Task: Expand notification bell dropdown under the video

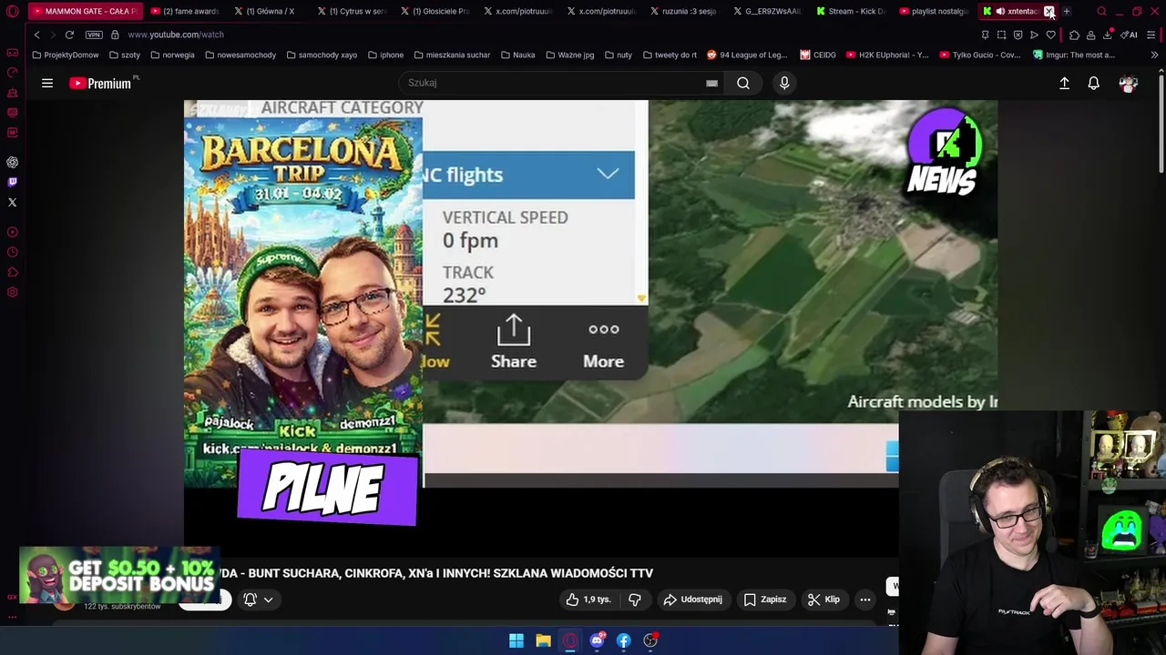Action: pos(268,600)
